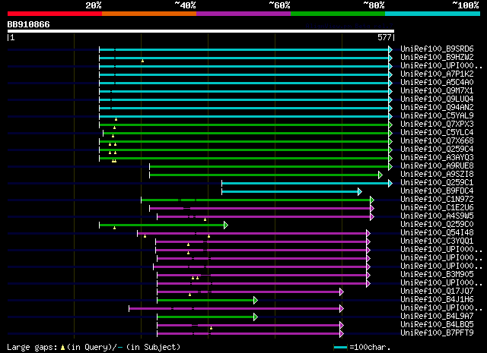Open hit UniRef100_B9SRD6
Image resolution: width=487 pixels, height=353 pixels.
coord(437,49)
